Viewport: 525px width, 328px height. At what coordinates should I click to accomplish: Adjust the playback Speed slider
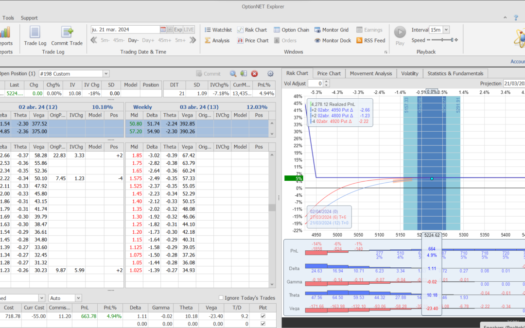[x=442, y=40]
